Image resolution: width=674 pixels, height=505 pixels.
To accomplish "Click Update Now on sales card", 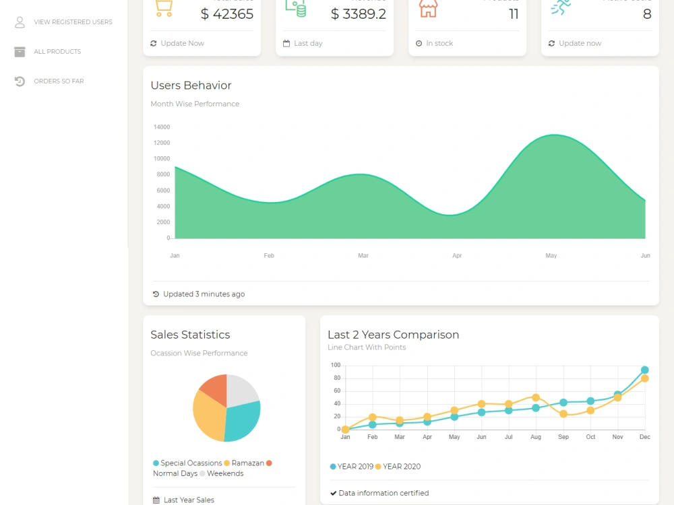I will [x=182, y=43].
